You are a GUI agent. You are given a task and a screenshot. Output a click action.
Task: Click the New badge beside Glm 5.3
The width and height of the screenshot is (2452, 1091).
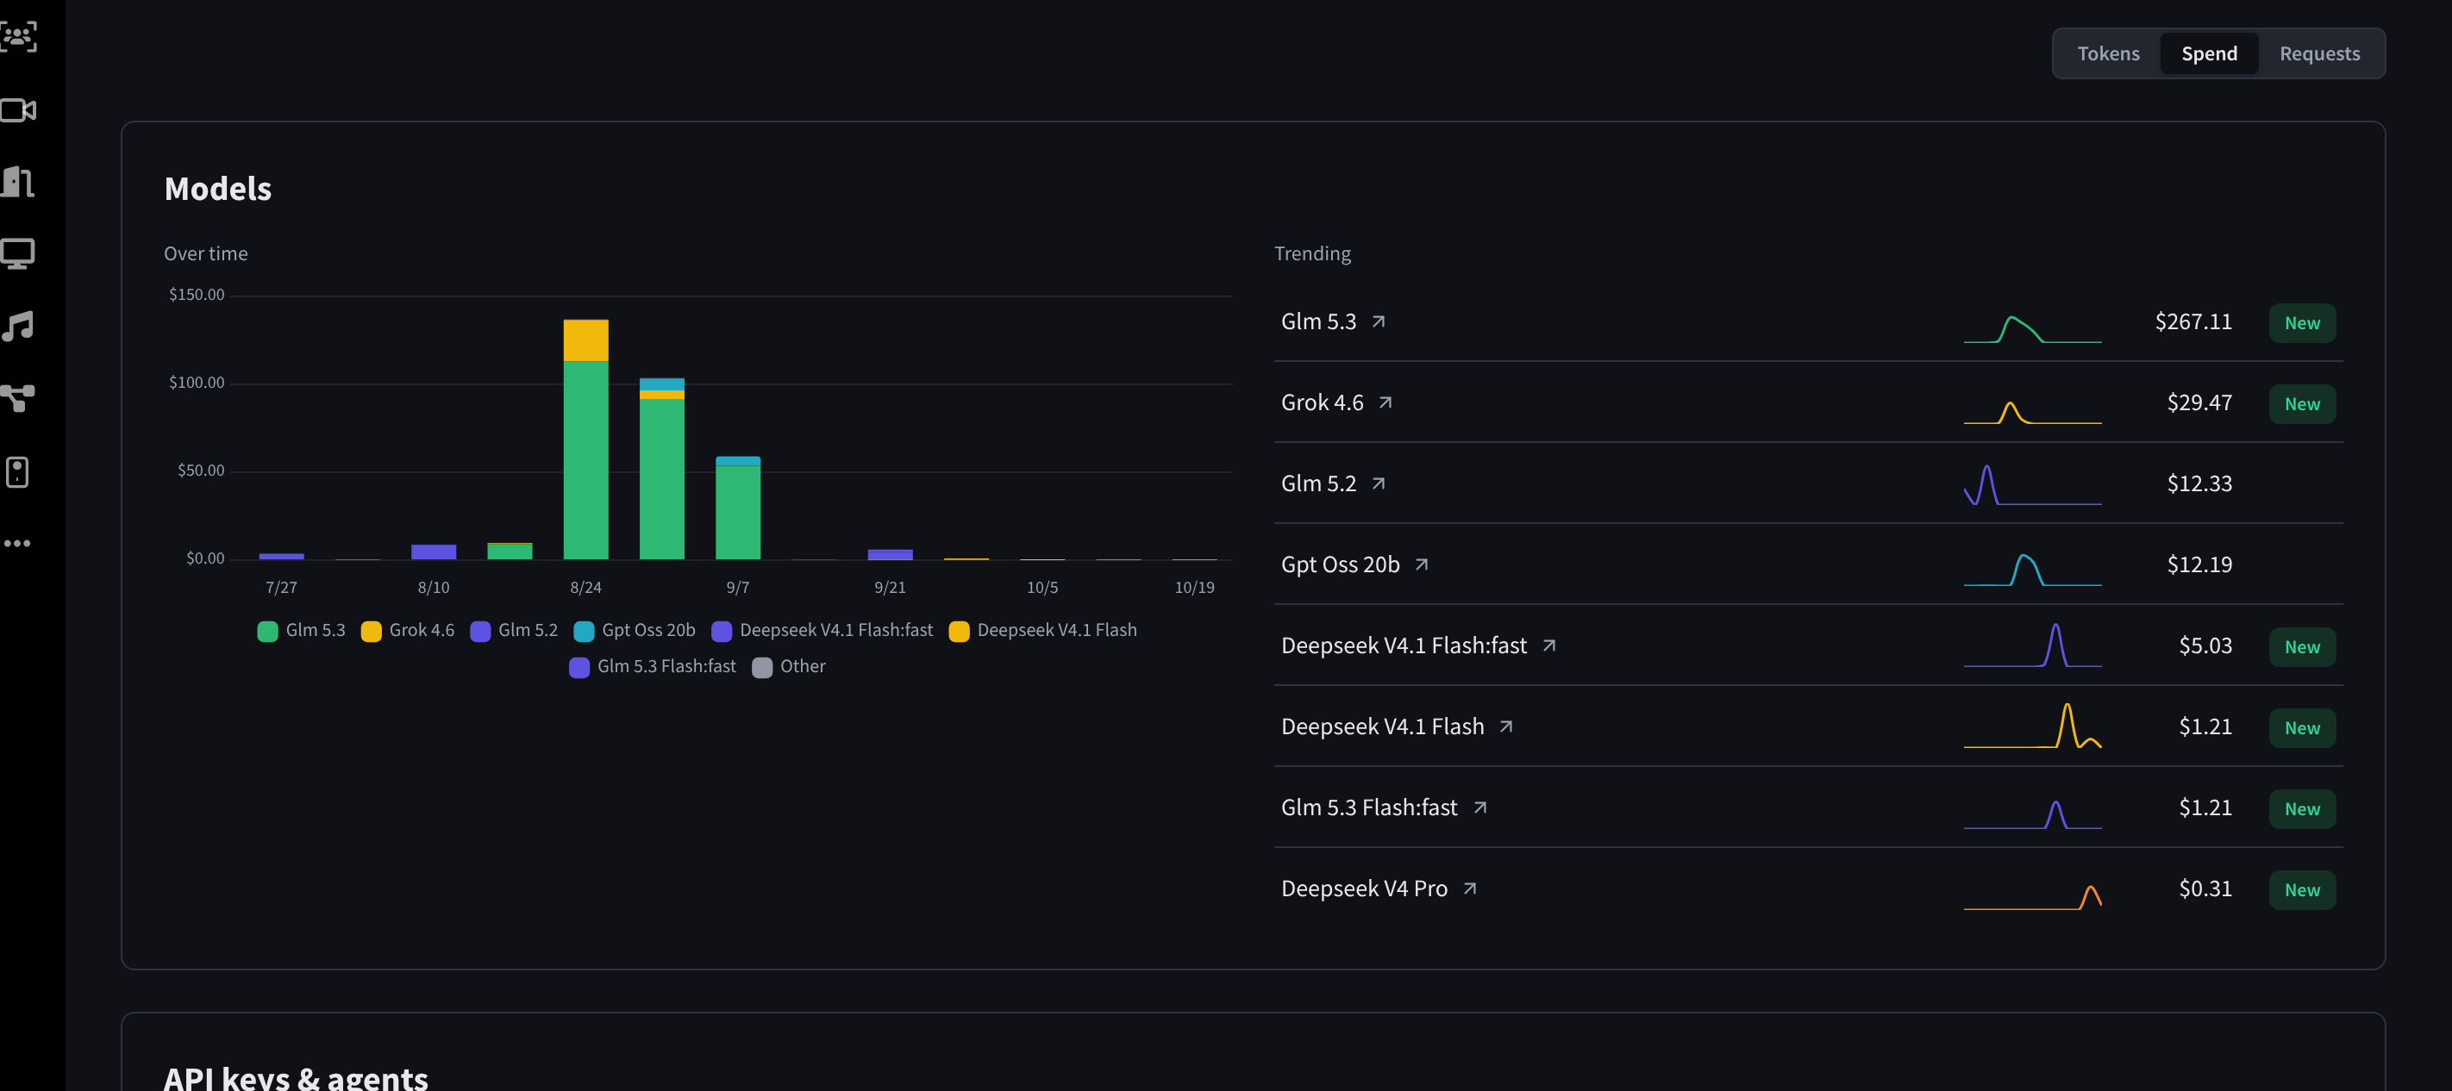(2302, 322)
